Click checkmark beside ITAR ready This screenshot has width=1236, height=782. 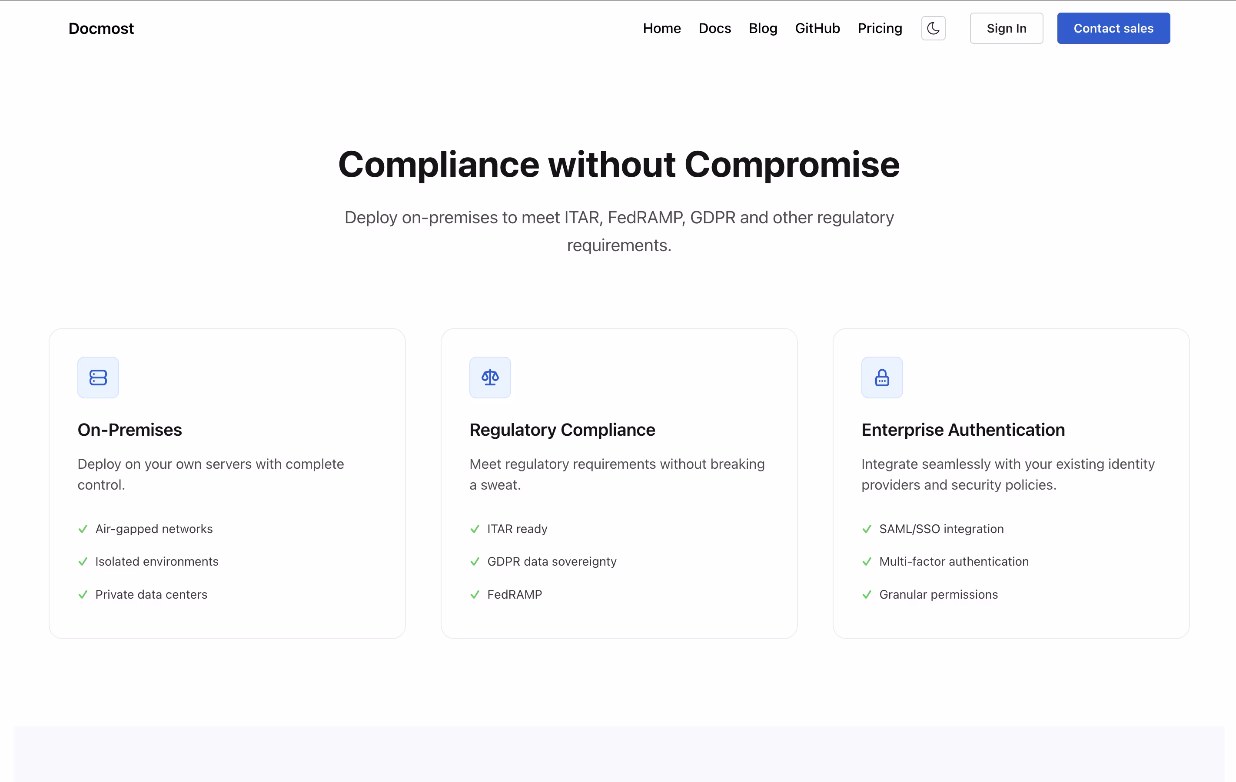tap(475, 529)
